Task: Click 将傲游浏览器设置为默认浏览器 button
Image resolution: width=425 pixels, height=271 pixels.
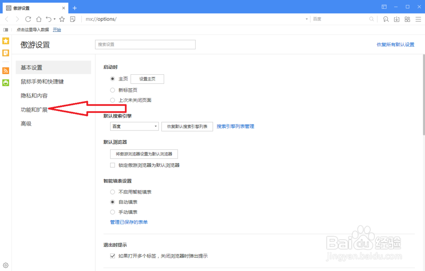Action: (x=144, y=154)
